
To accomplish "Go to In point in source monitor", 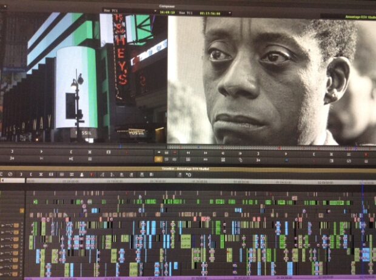I will (x=71, y=158).
